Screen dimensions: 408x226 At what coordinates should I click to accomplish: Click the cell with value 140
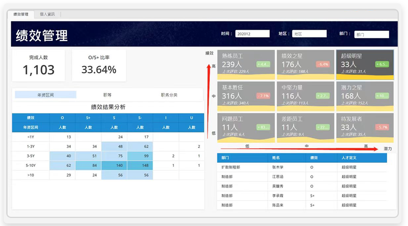(114, 165)
